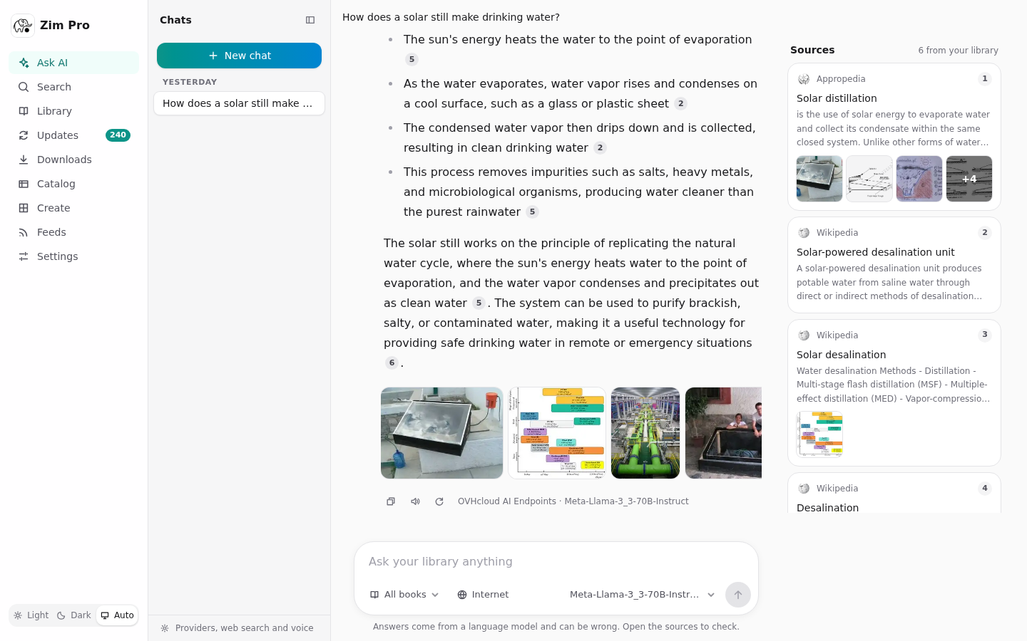This screenshot has height=641, width=1027.
Task: Open the people beside solar still thumbnail
Action: (723, 433)
